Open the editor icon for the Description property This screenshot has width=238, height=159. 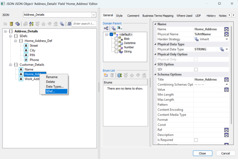[x=226, y=135]
